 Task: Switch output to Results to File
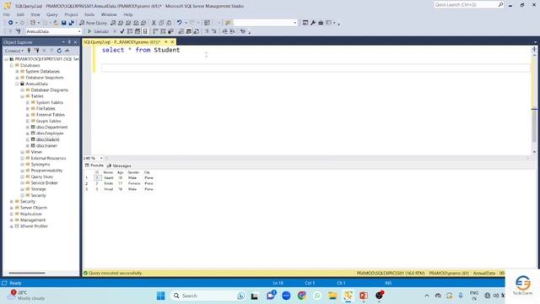197,31
